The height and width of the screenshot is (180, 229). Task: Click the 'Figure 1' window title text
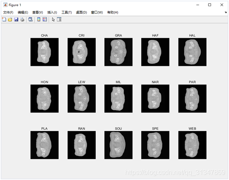coord(15,5)
